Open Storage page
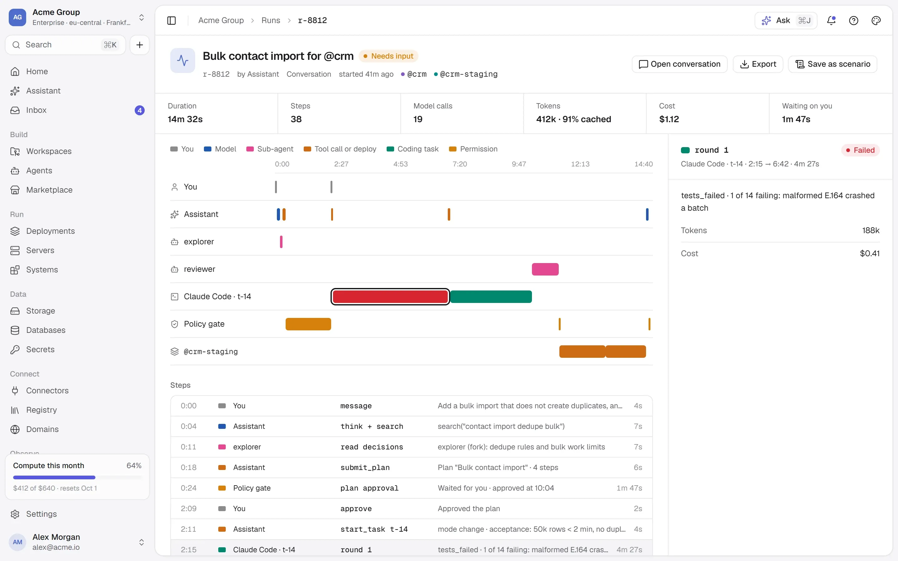Image resolution: width=898 pixels, height=561 pixels. click(x=77, y=310)
